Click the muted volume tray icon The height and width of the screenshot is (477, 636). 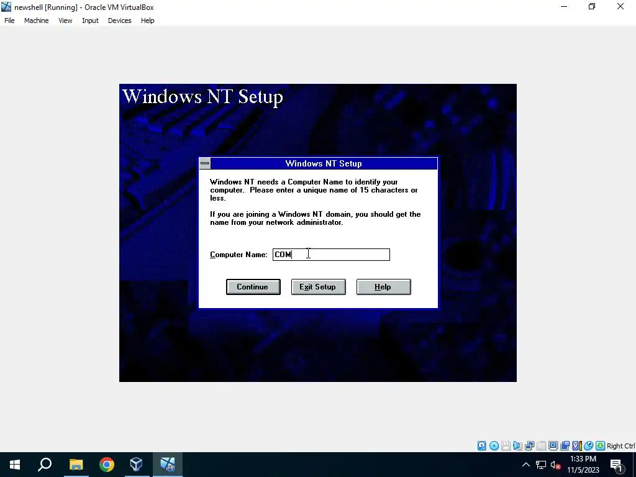click(555, 465)
